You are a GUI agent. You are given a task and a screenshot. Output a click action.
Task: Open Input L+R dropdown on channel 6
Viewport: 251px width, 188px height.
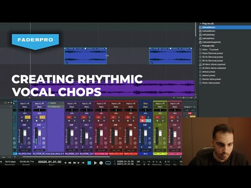[x=101, y=103]
